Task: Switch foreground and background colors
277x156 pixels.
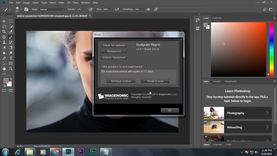Action: 11,79
